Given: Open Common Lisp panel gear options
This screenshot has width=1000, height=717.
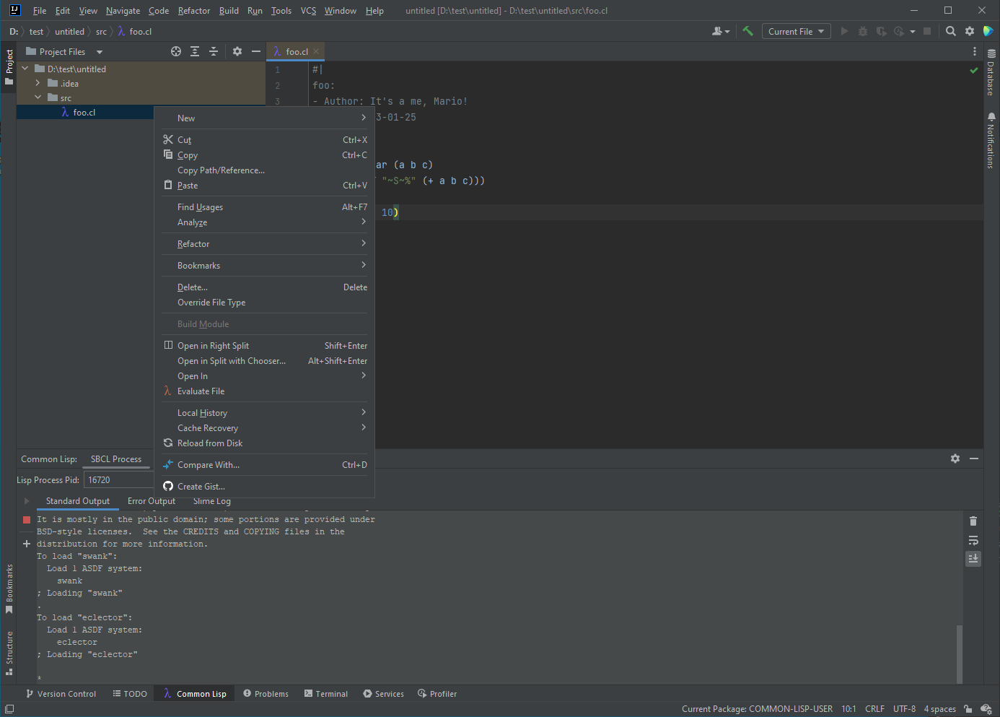Looking at the screenshot, I should coord(955,459).
